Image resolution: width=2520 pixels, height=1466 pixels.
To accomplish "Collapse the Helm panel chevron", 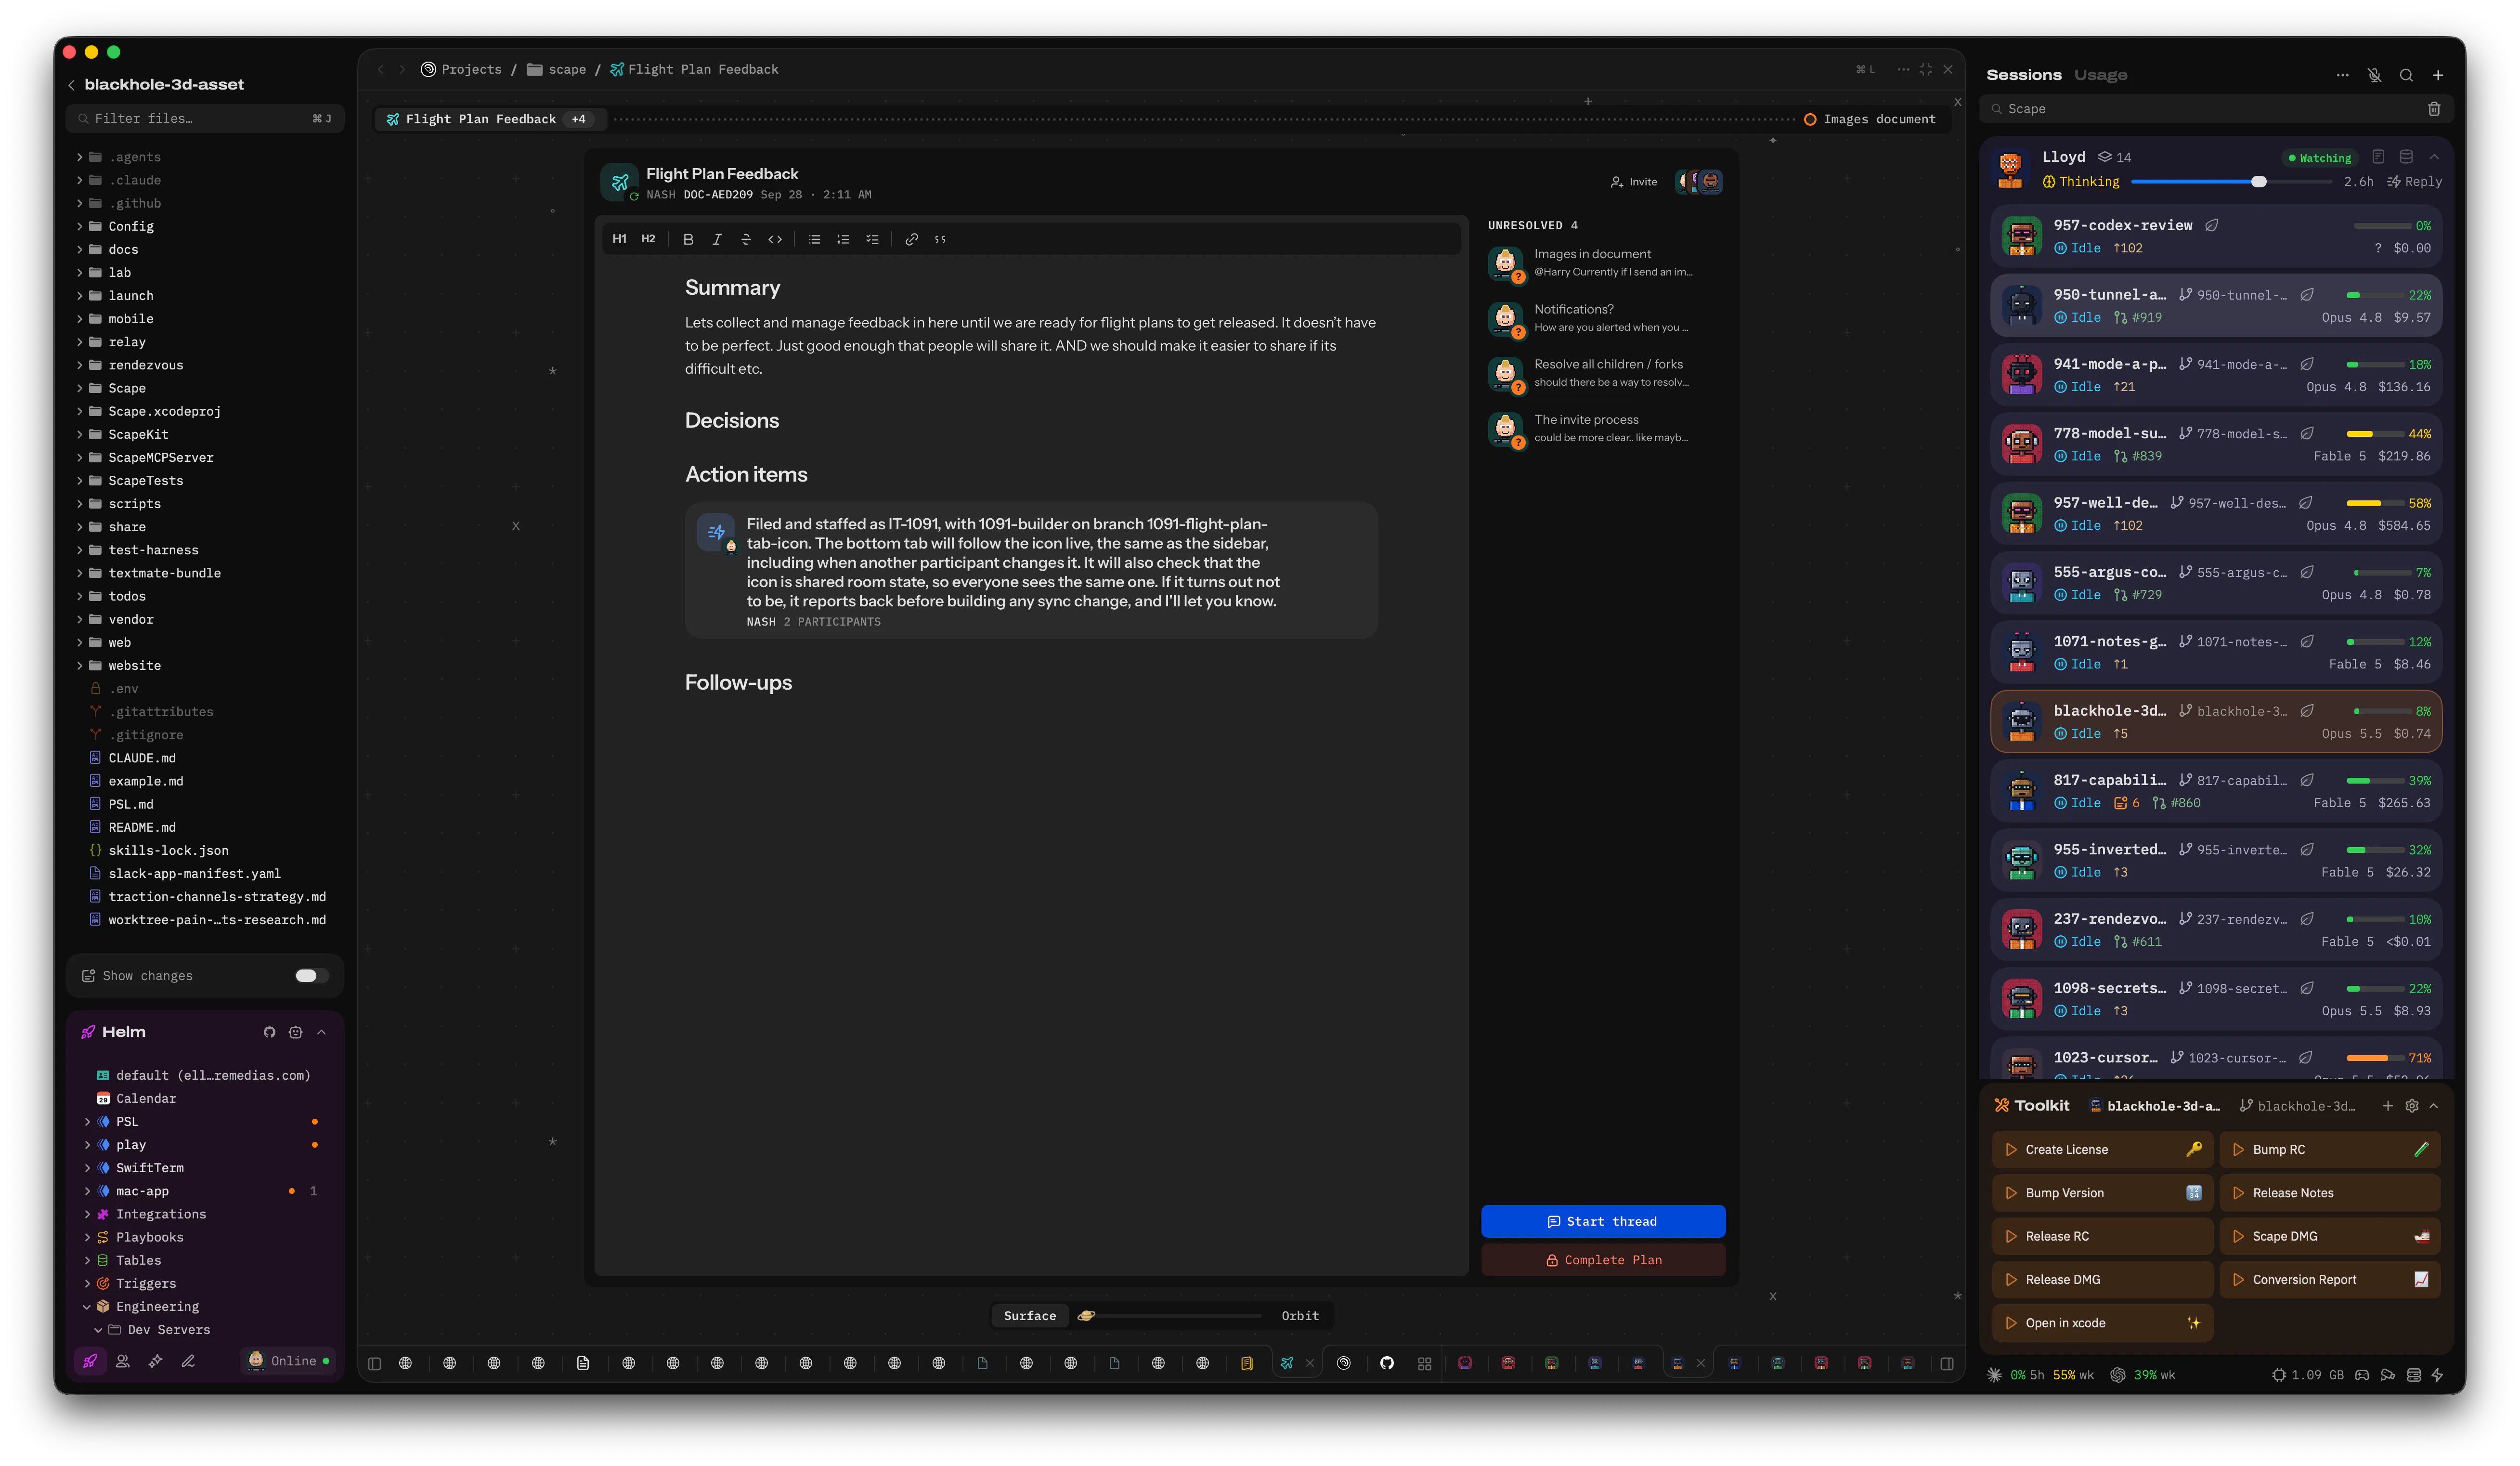I will click(321, 1032).
